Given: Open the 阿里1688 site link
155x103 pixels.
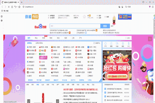Looking at the screenshot, I should click(x=67, y=50).
